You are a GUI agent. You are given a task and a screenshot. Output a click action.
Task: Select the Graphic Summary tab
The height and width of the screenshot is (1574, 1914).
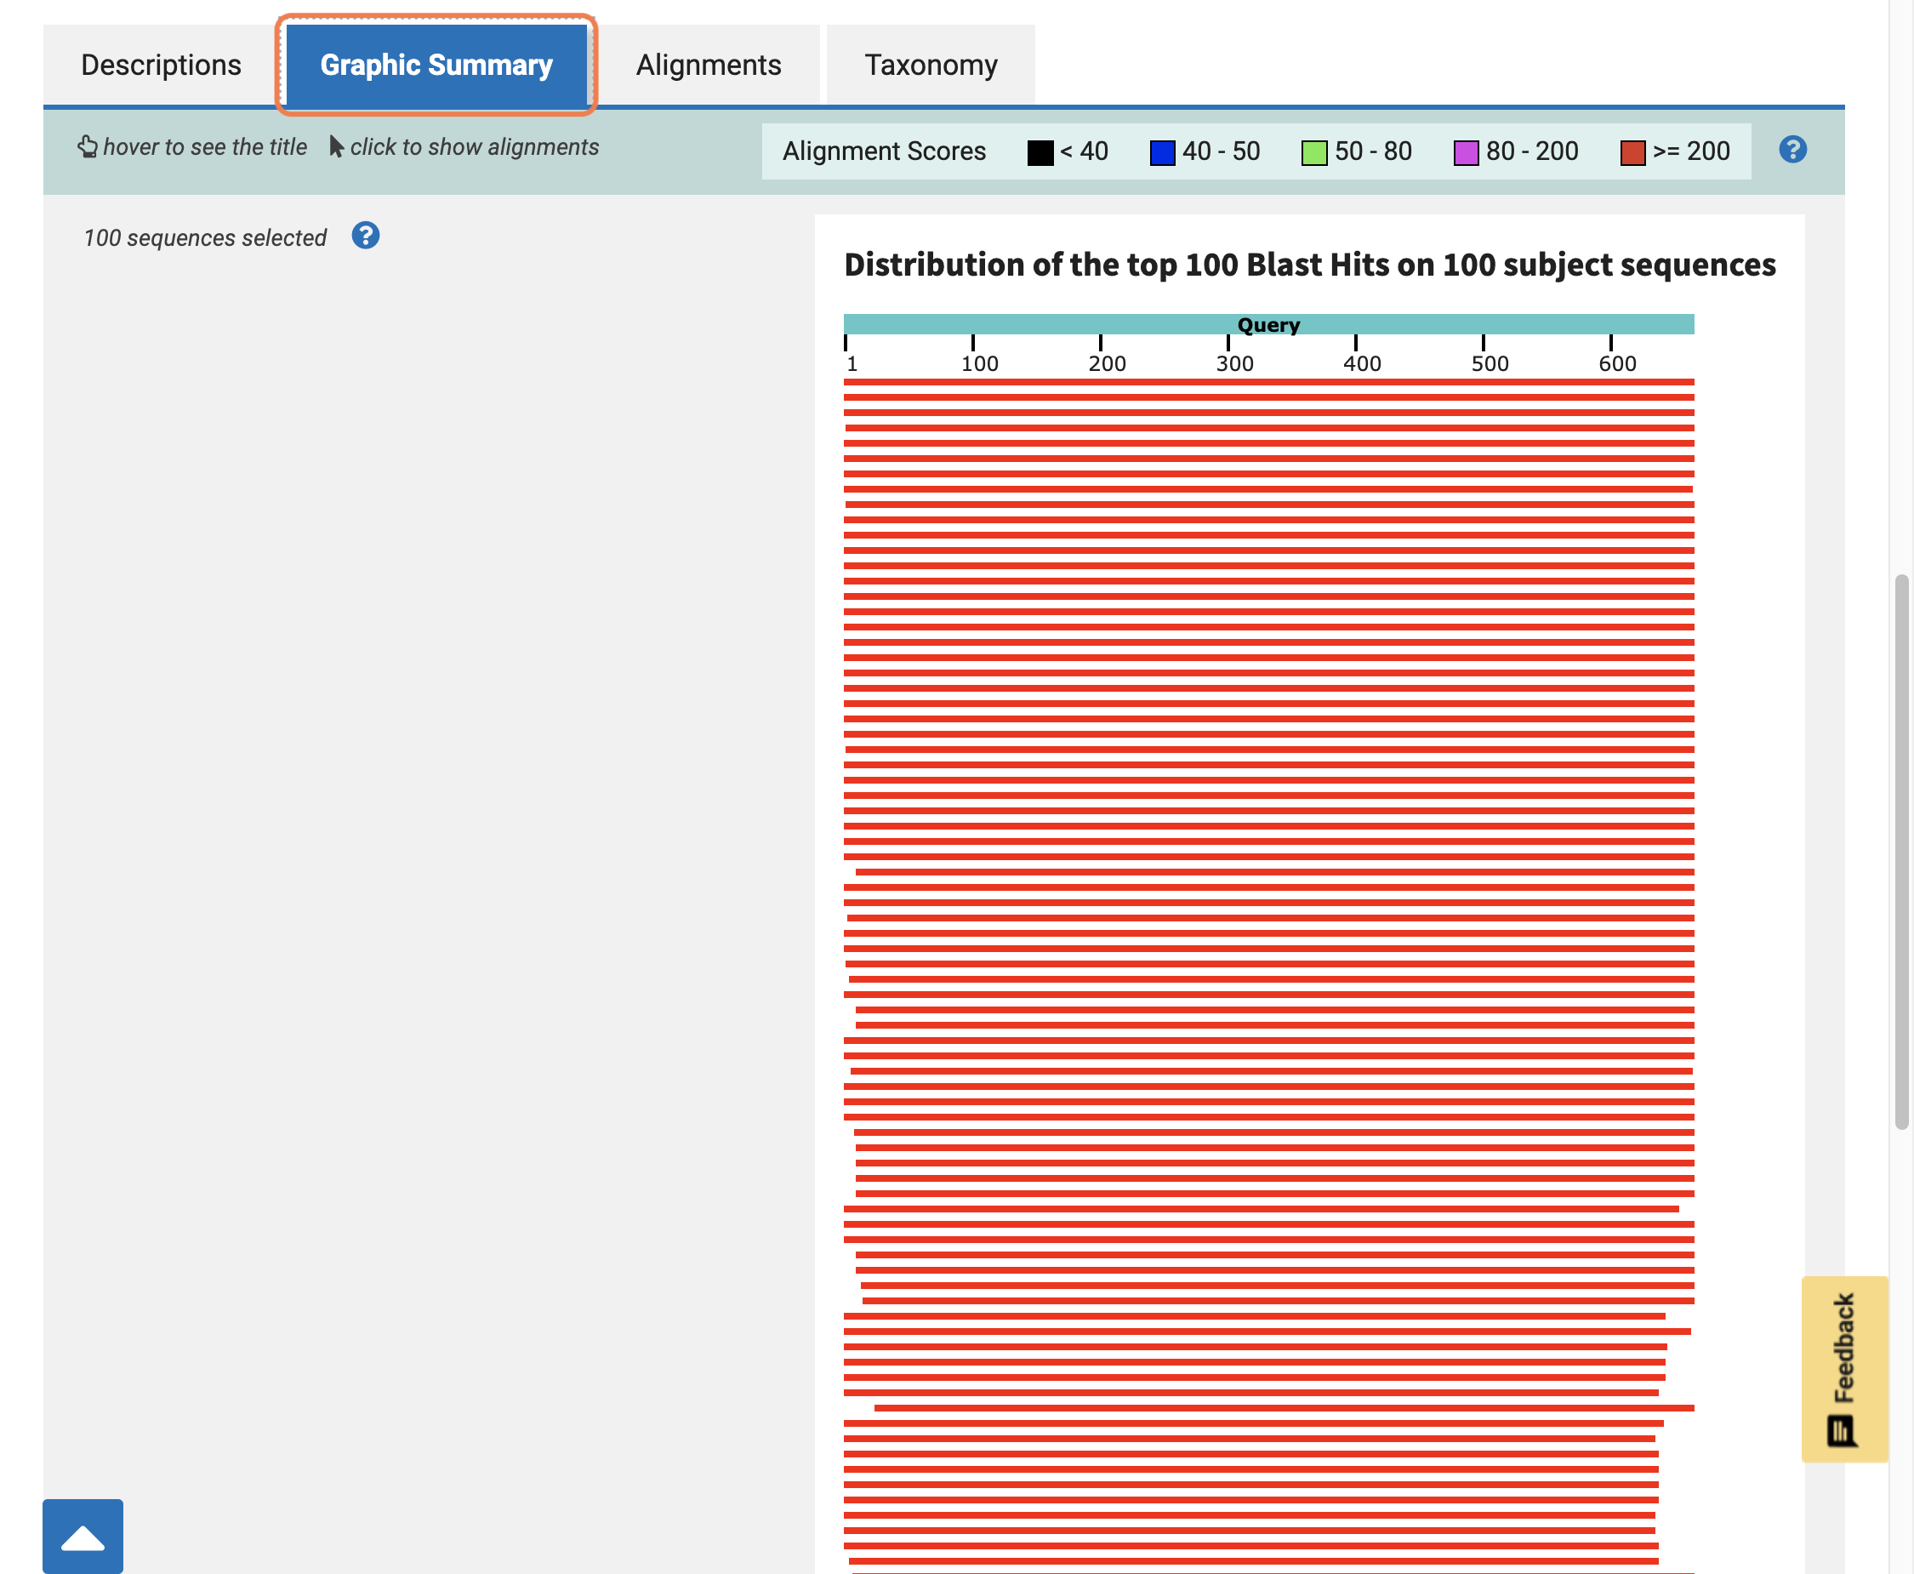click(436, 66)
